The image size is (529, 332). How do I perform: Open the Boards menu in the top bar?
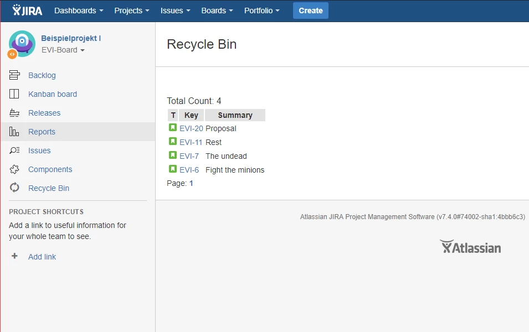click(217, 10)
